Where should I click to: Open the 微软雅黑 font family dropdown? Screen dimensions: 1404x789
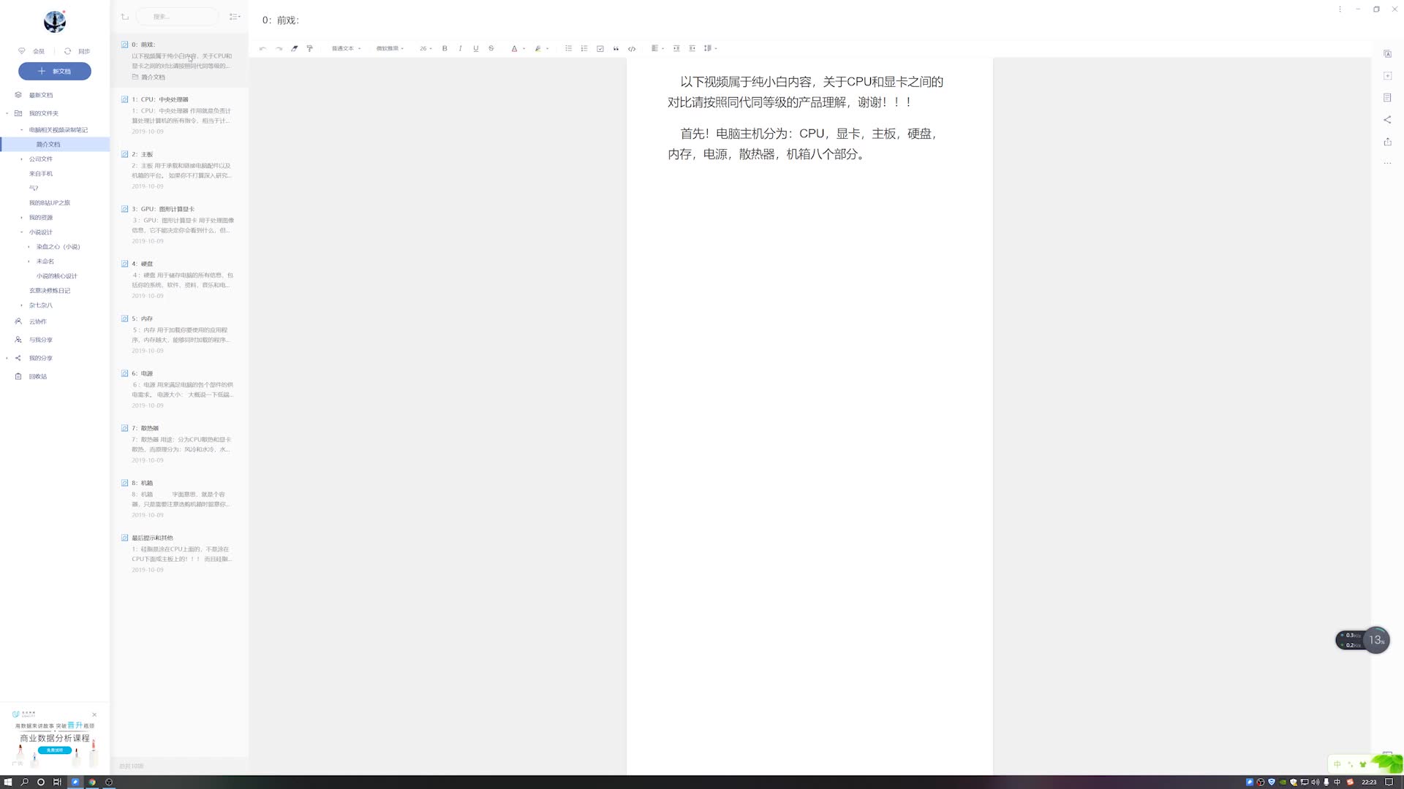[390, 48]
